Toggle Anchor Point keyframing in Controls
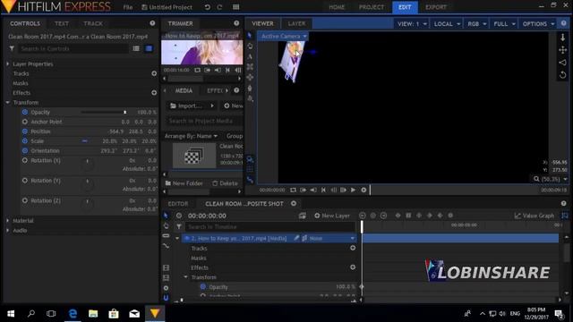The width and height of the screenshot is (573, 322). pos(25,122)
